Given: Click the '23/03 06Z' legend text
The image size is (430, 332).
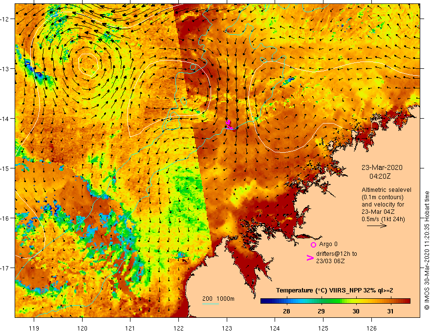Looking at the screenshot, I should pos(330,261).
